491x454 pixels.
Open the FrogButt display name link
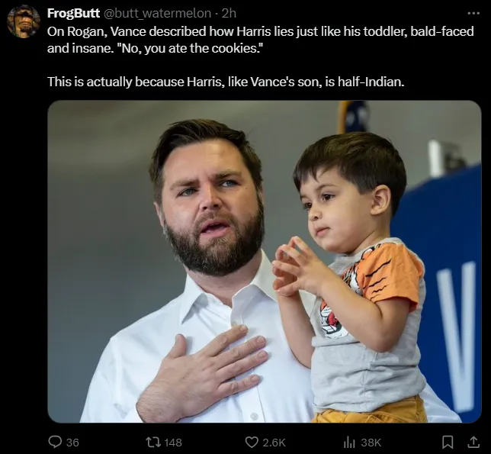point(72,13)
